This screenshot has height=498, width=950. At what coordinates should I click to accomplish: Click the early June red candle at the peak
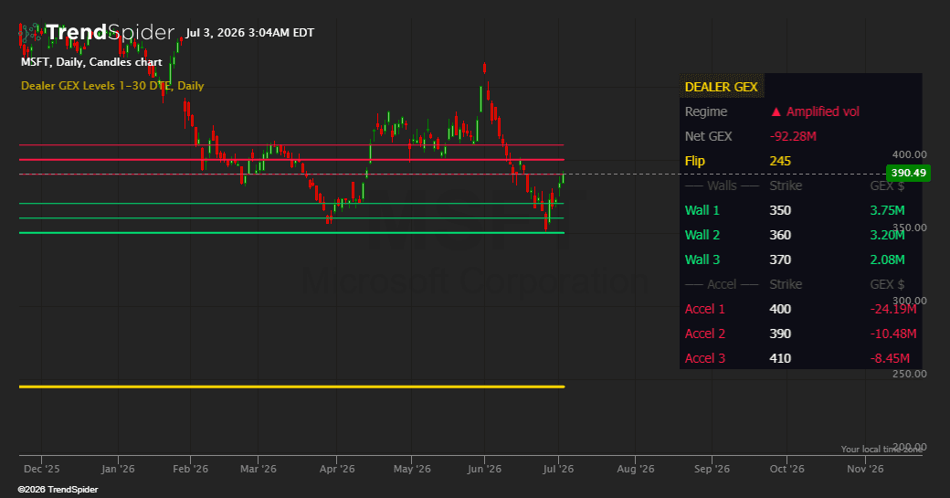point(484,68)
